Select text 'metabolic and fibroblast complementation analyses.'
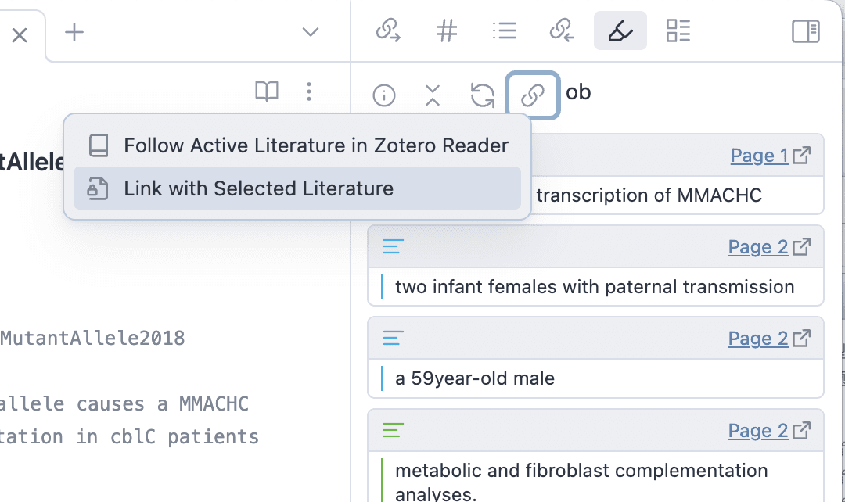 [x=581, y=482]
